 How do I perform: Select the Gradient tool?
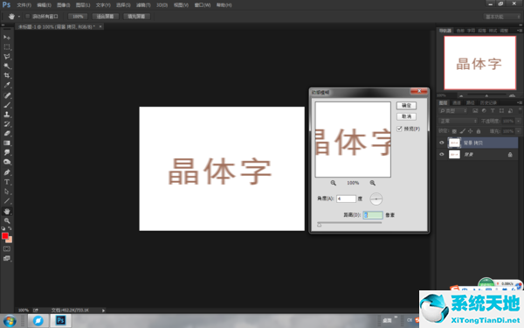7,143
